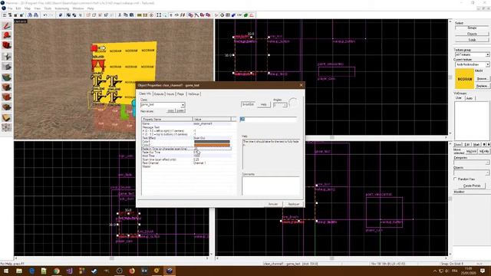Screen dimensions: 491x276
Task: Open the File menu
Action: (10, 8)
